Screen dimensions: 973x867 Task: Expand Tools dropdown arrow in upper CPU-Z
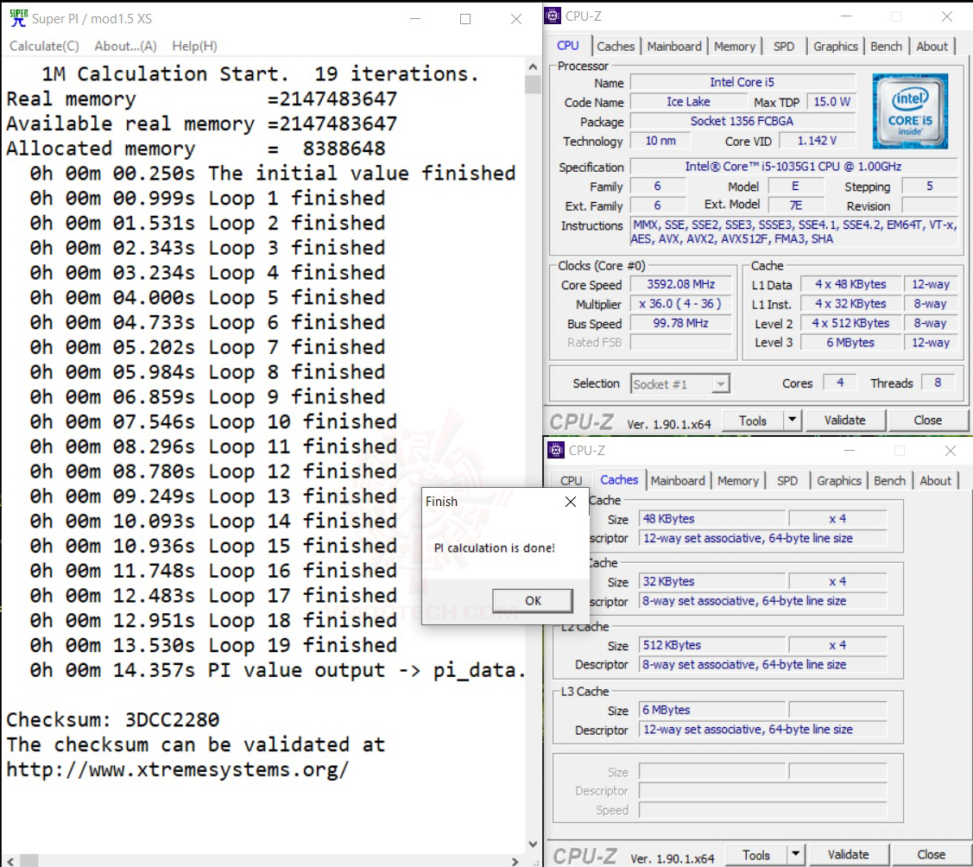[793, 421]
